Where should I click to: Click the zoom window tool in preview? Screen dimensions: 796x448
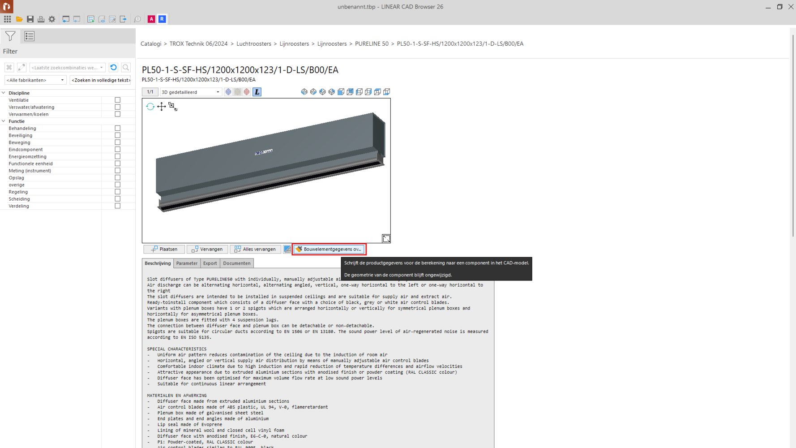pos(173,107)
